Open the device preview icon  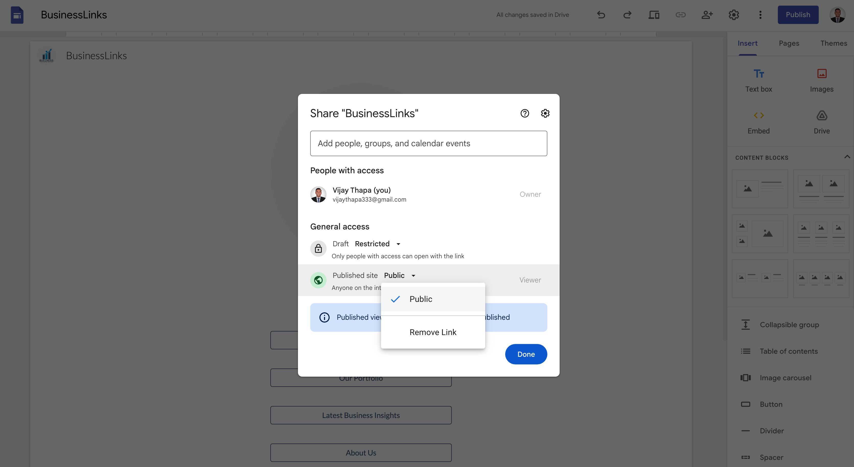[x=654, y=15]
